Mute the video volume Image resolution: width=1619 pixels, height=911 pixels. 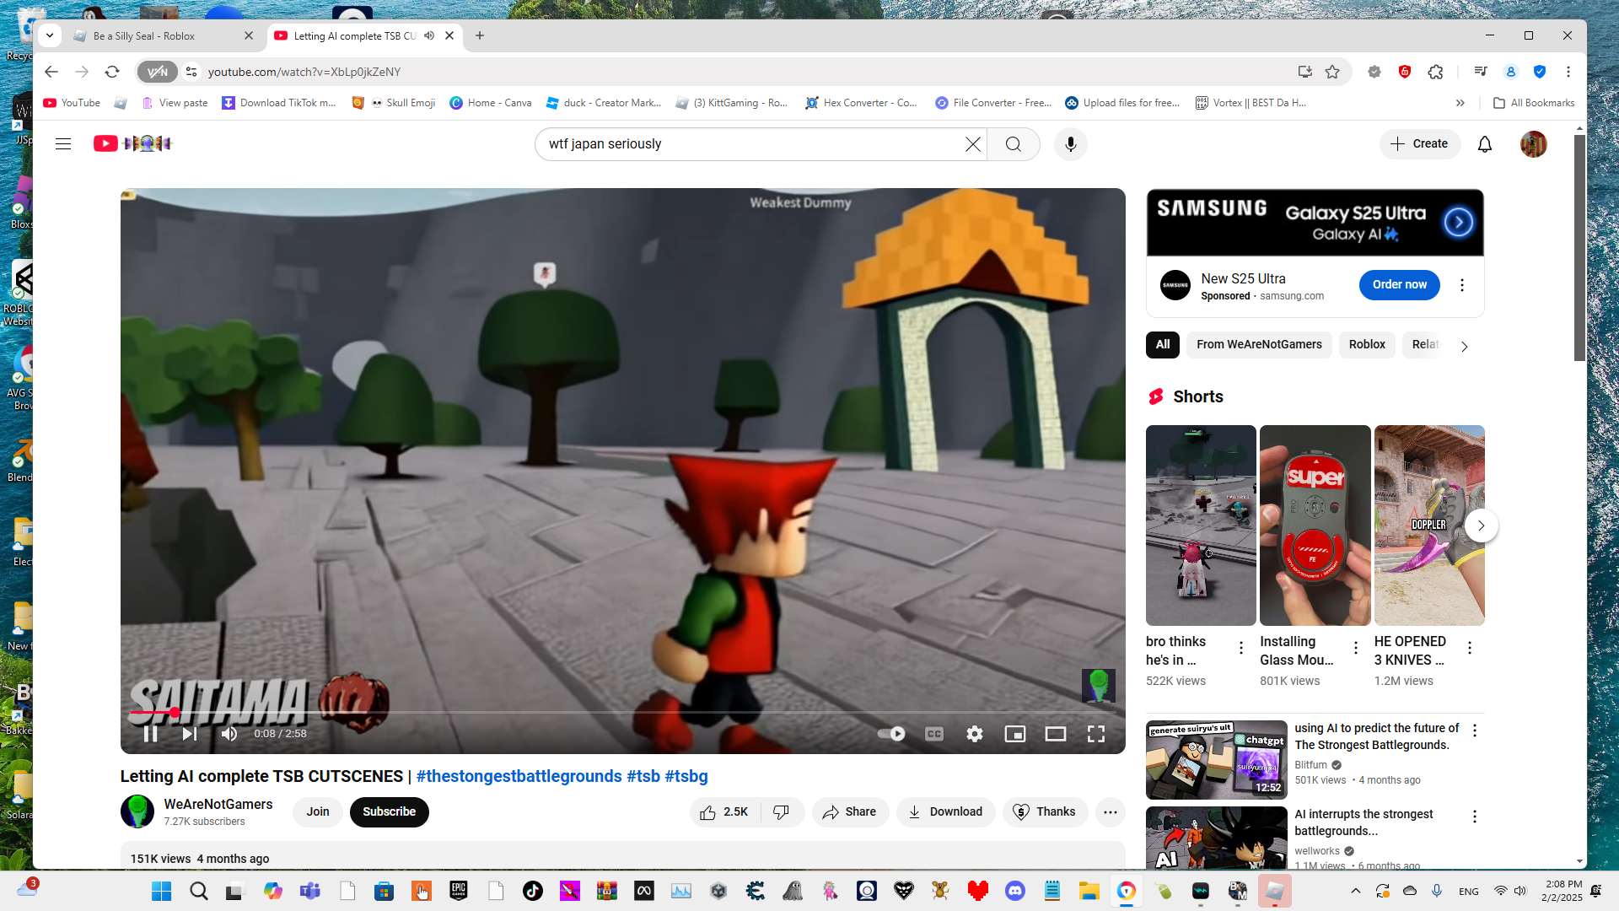pyautogui.click(x=229, y=734)
